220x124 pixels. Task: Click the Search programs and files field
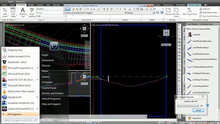[20, 120]
